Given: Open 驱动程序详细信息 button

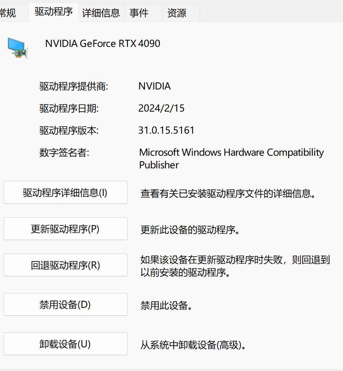Looking at the screenshot, I should coord(66,193).
